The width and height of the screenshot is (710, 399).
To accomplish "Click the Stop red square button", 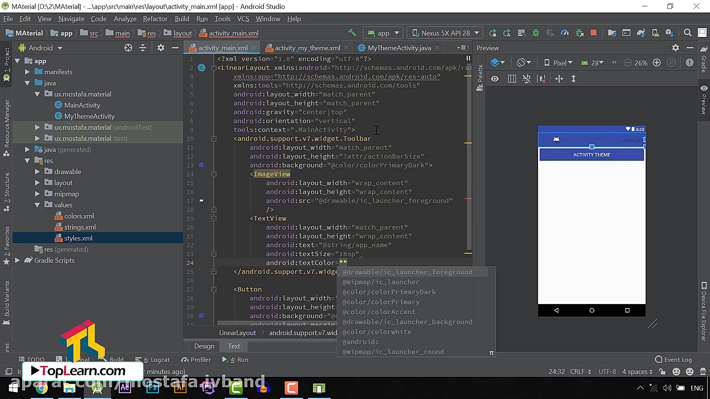I will [594, 33].
